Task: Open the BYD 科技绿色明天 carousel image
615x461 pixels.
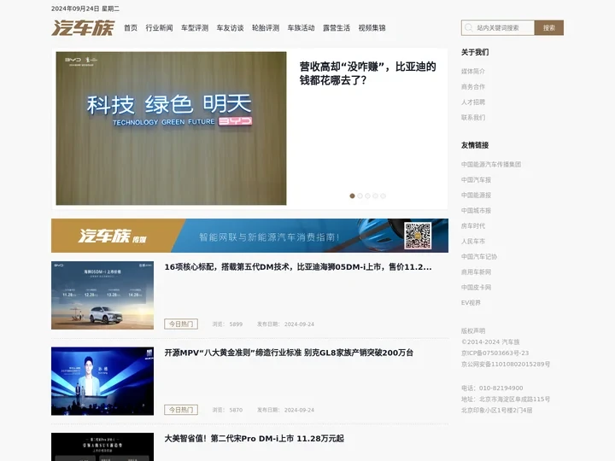Action: (x=171, y=128)
